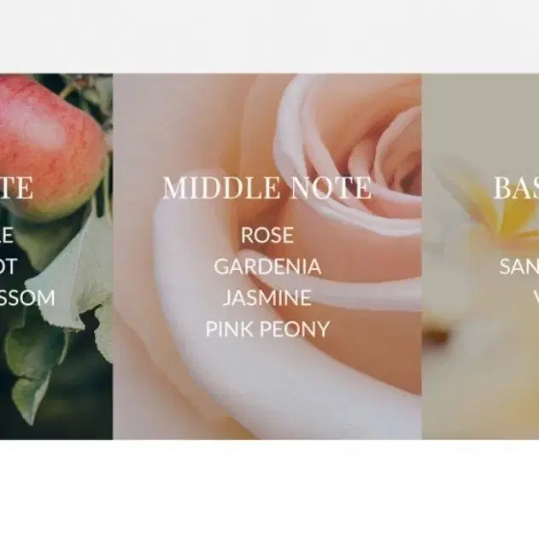Click the cut-off TE heading on apple panel
The height and width of the screenshot is (539, 539).
coord(16,188)
